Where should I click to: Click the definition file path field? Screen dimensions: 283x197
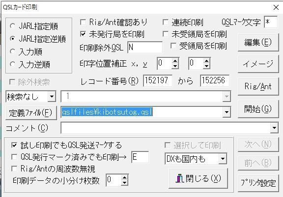click(141, 112)
